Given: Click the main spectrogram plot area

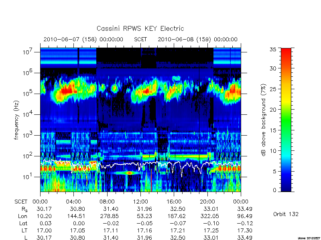Looking at the screenshot, I should click(x=140, y=120).
